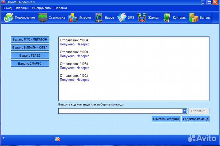This screenshot has width=220, height=146.
Task: Select the Баланс balance section
Action: pyautogui.click(x=200, y=18)
